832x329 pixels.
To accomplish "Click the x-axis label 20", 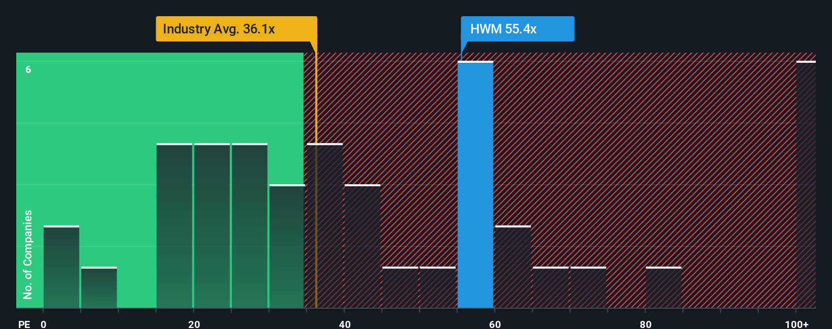I will pyautogui.click(x=194, y=324).
